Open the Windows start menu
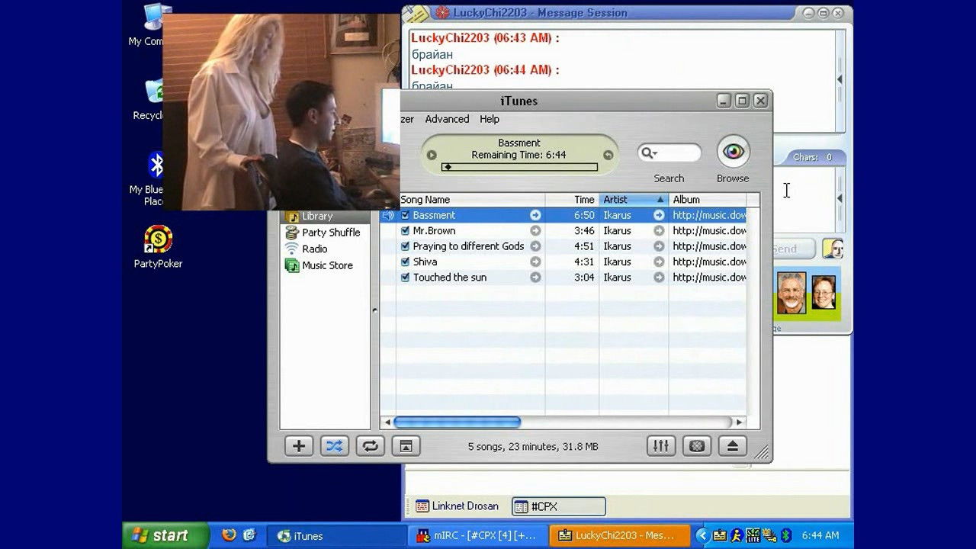 (x=165, y=535)
